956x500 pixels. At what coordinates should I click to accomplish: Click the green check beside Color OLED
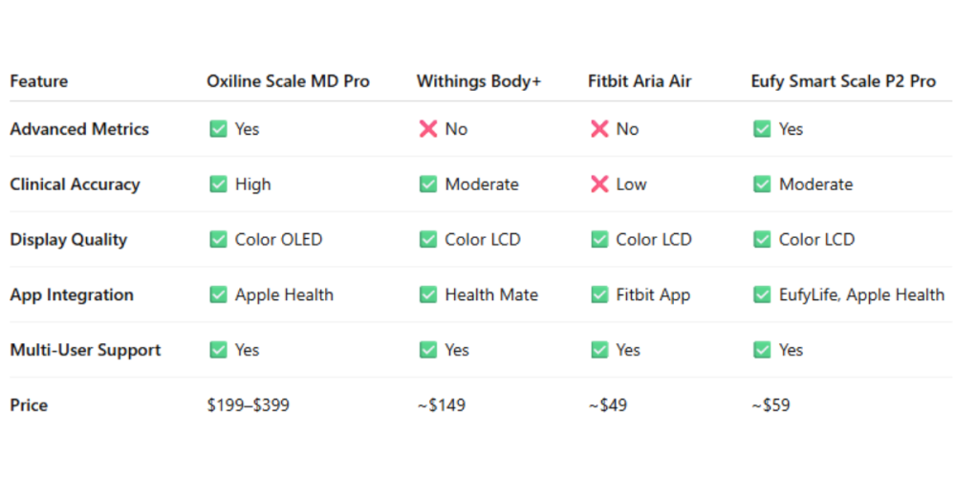coord(218,239)
